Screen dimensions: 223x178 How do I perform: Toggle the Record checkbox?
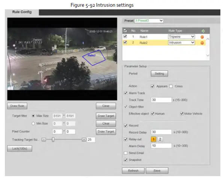(126, 126)
